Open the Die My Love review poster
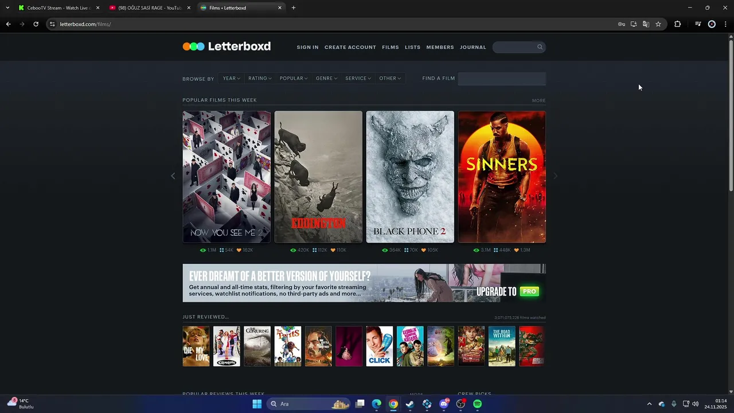The image size is (734, 413). 196,346
